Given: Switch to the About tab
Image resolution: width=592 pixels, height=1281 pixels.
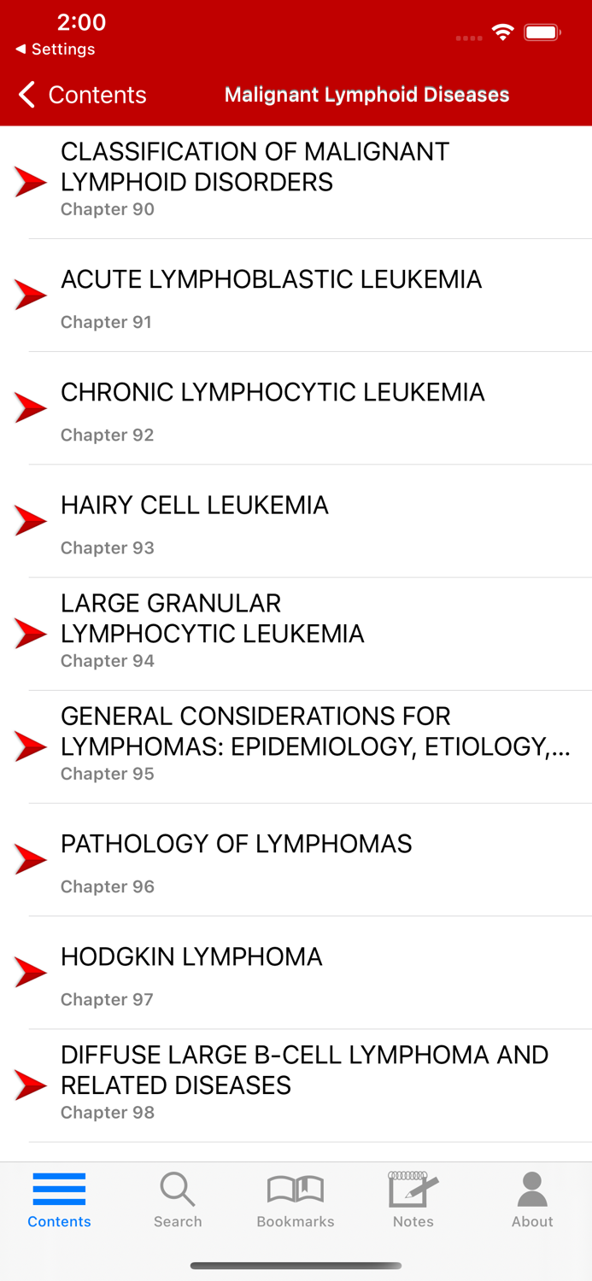Looking at the screenshot, I should tap(531, 1199).
